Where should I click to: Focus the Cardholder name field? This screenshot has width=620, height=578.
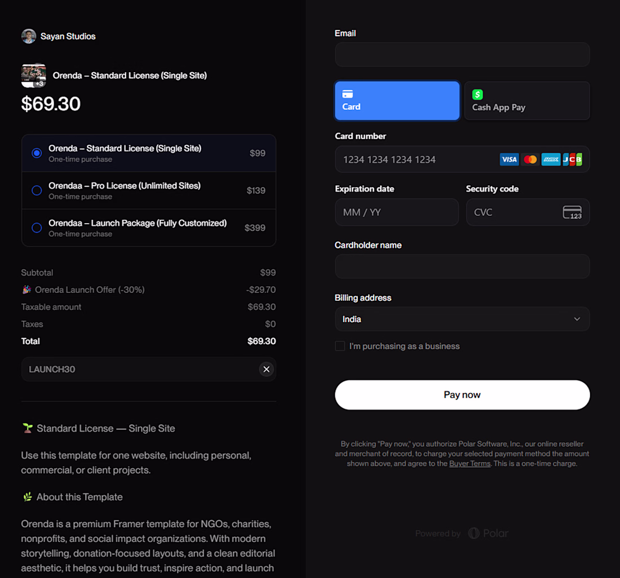coord(462,266)
